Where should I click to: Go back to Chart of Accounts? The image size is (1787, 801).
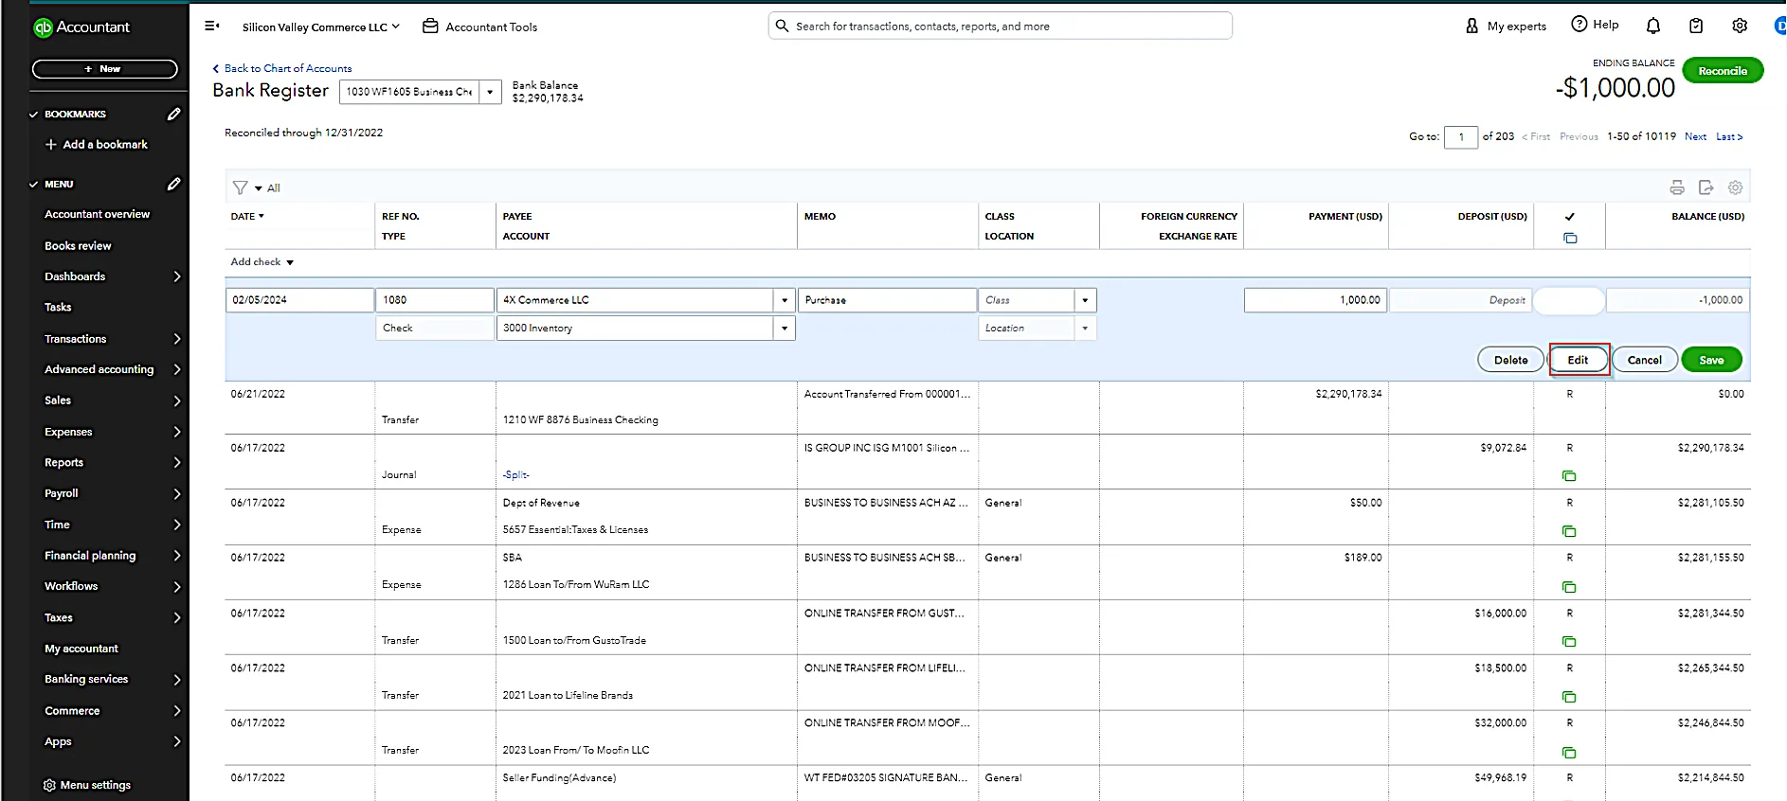coord(281,68)
